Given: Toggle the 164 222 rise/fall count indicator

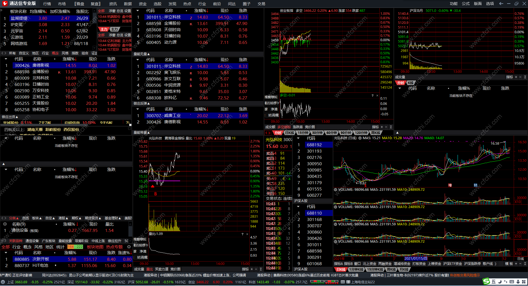Looking at the screenshot, I should (75, 247).
